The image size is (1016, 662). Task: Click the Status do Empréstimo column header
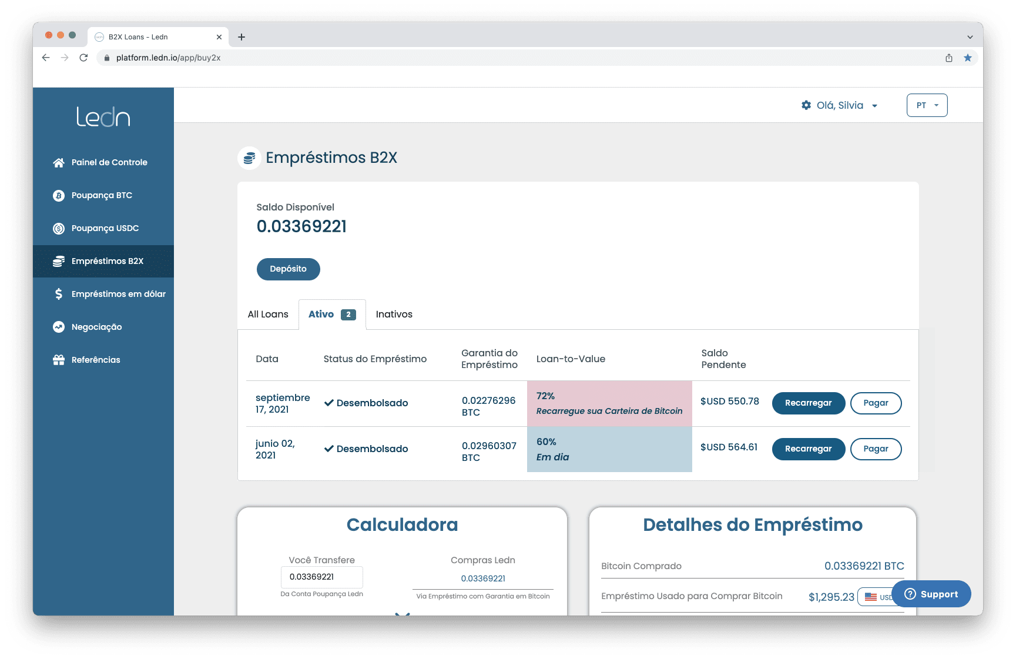375,359
